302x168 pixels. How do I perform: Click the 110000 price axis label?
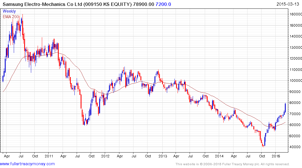click(296, 69)
